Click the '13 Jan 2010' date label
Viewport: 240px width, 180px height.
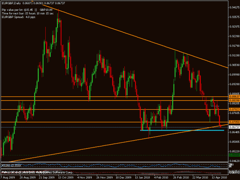click(x=142, y=177)
